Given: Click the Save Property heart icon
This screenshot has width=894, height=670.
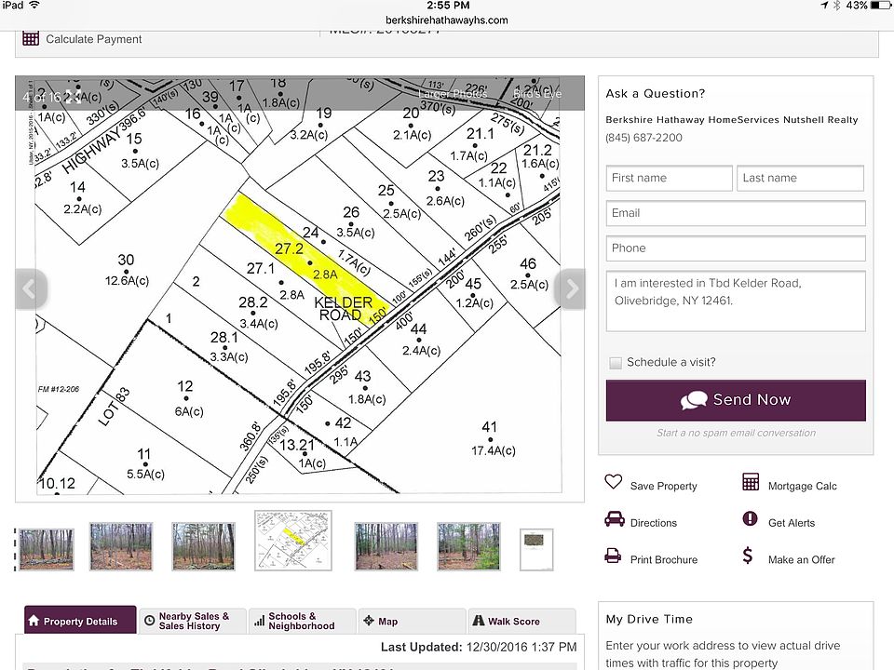Looking at the screenshot, I should [x=613, y=482].
